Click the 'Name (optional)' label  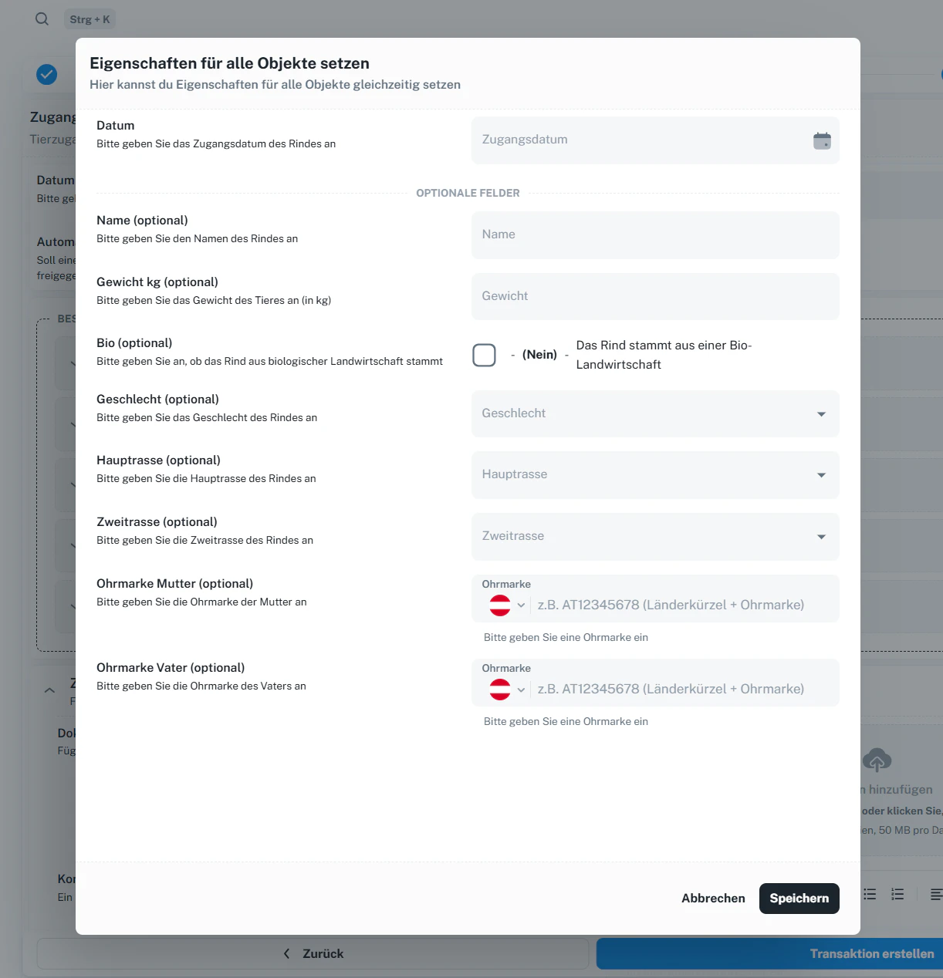142,221
